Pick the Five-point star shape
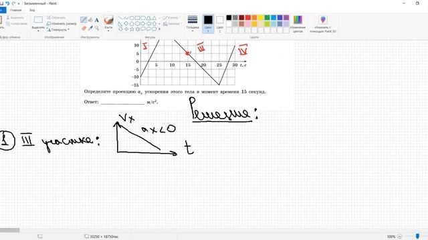Viewport: 428px width, 240px height. click(x=132, y=29)
